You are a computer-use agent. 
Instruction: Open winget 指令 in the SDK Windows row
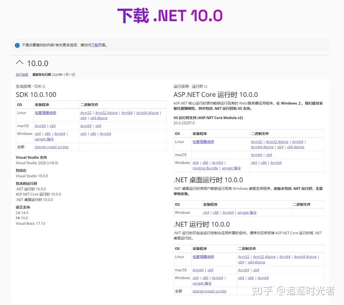(x=44, y=139)
